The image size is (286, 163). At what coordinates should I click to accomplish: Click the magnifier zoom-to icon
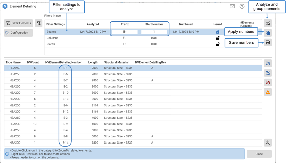(268, 142)
